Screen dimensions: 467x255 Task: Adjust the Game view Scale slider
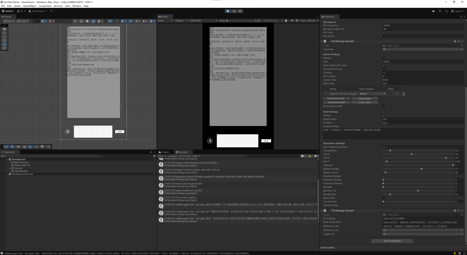[240, 21]
